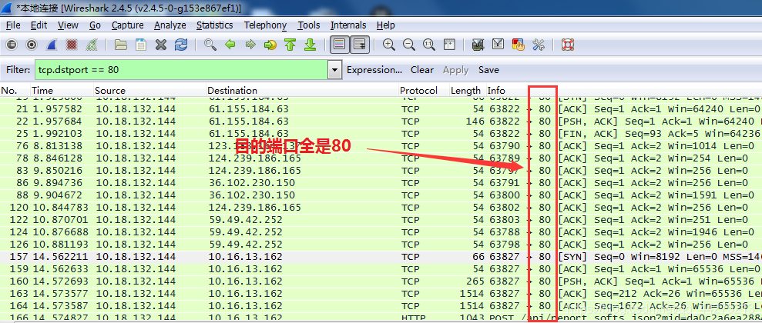Open the Go menu
762x323 pixels.
[95, 25]
